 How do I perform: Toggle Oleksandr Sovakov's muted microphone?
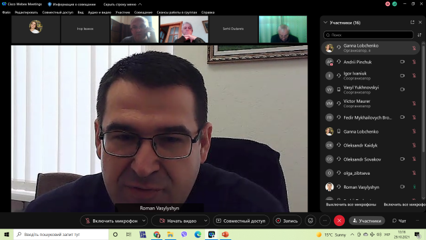(414, 159)
